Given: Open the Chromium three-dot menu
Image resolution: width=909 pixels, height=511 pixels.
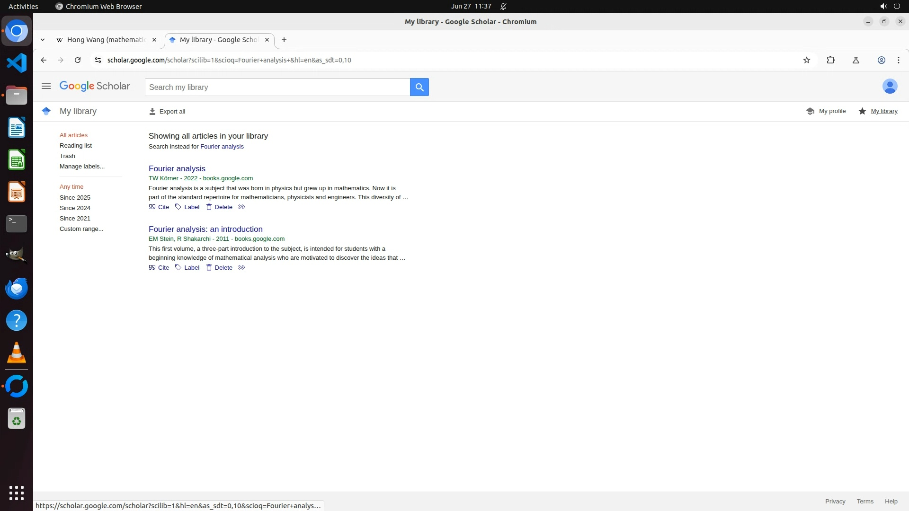Looking at the screenshot, I should pyautogui.click(x=899, y=60).
